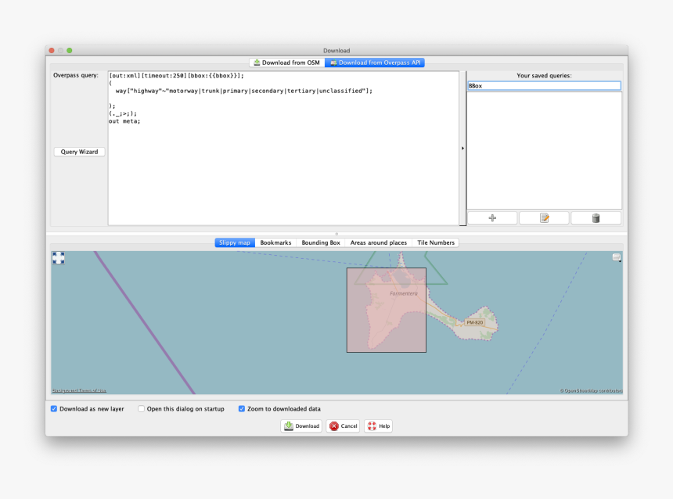Click the divider handle above map tabs
673x499 pixels.
(x=336, y=233)
